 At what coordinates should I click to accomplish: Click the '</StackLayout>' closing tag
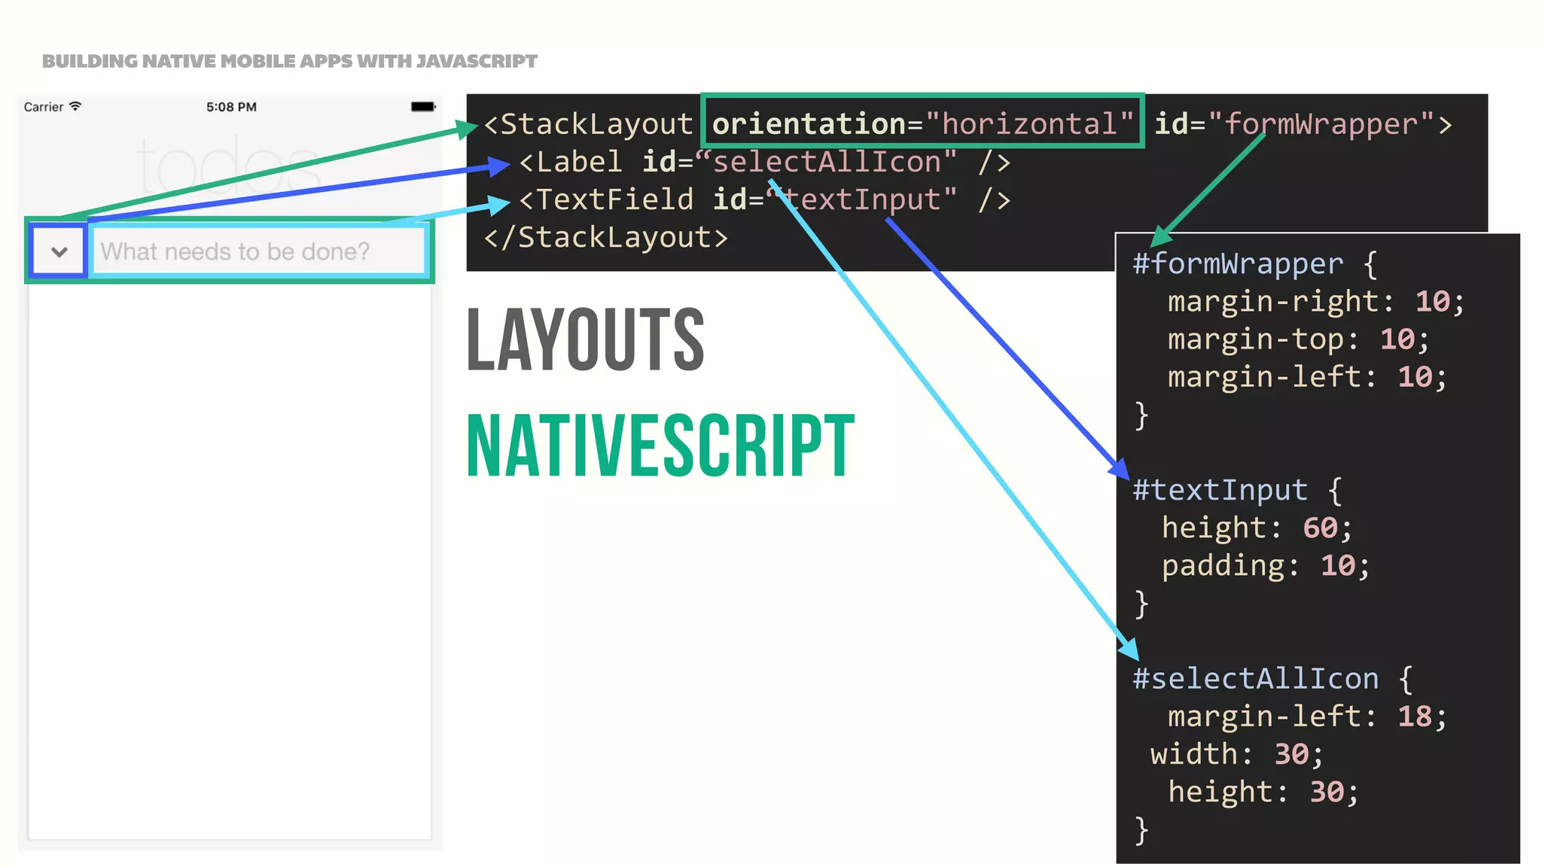(x=606, y=238)
